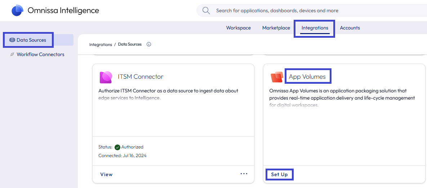Click the info icon beside Data Sources breadcrumb
427x188 pixels.
149,44
